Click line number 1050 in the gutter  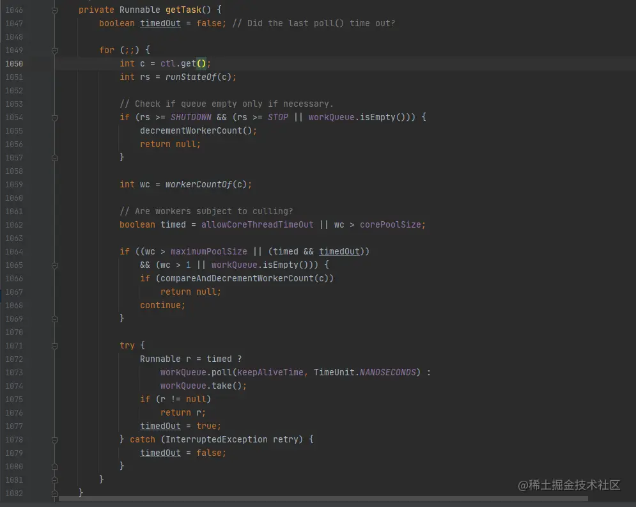[14, 64]
